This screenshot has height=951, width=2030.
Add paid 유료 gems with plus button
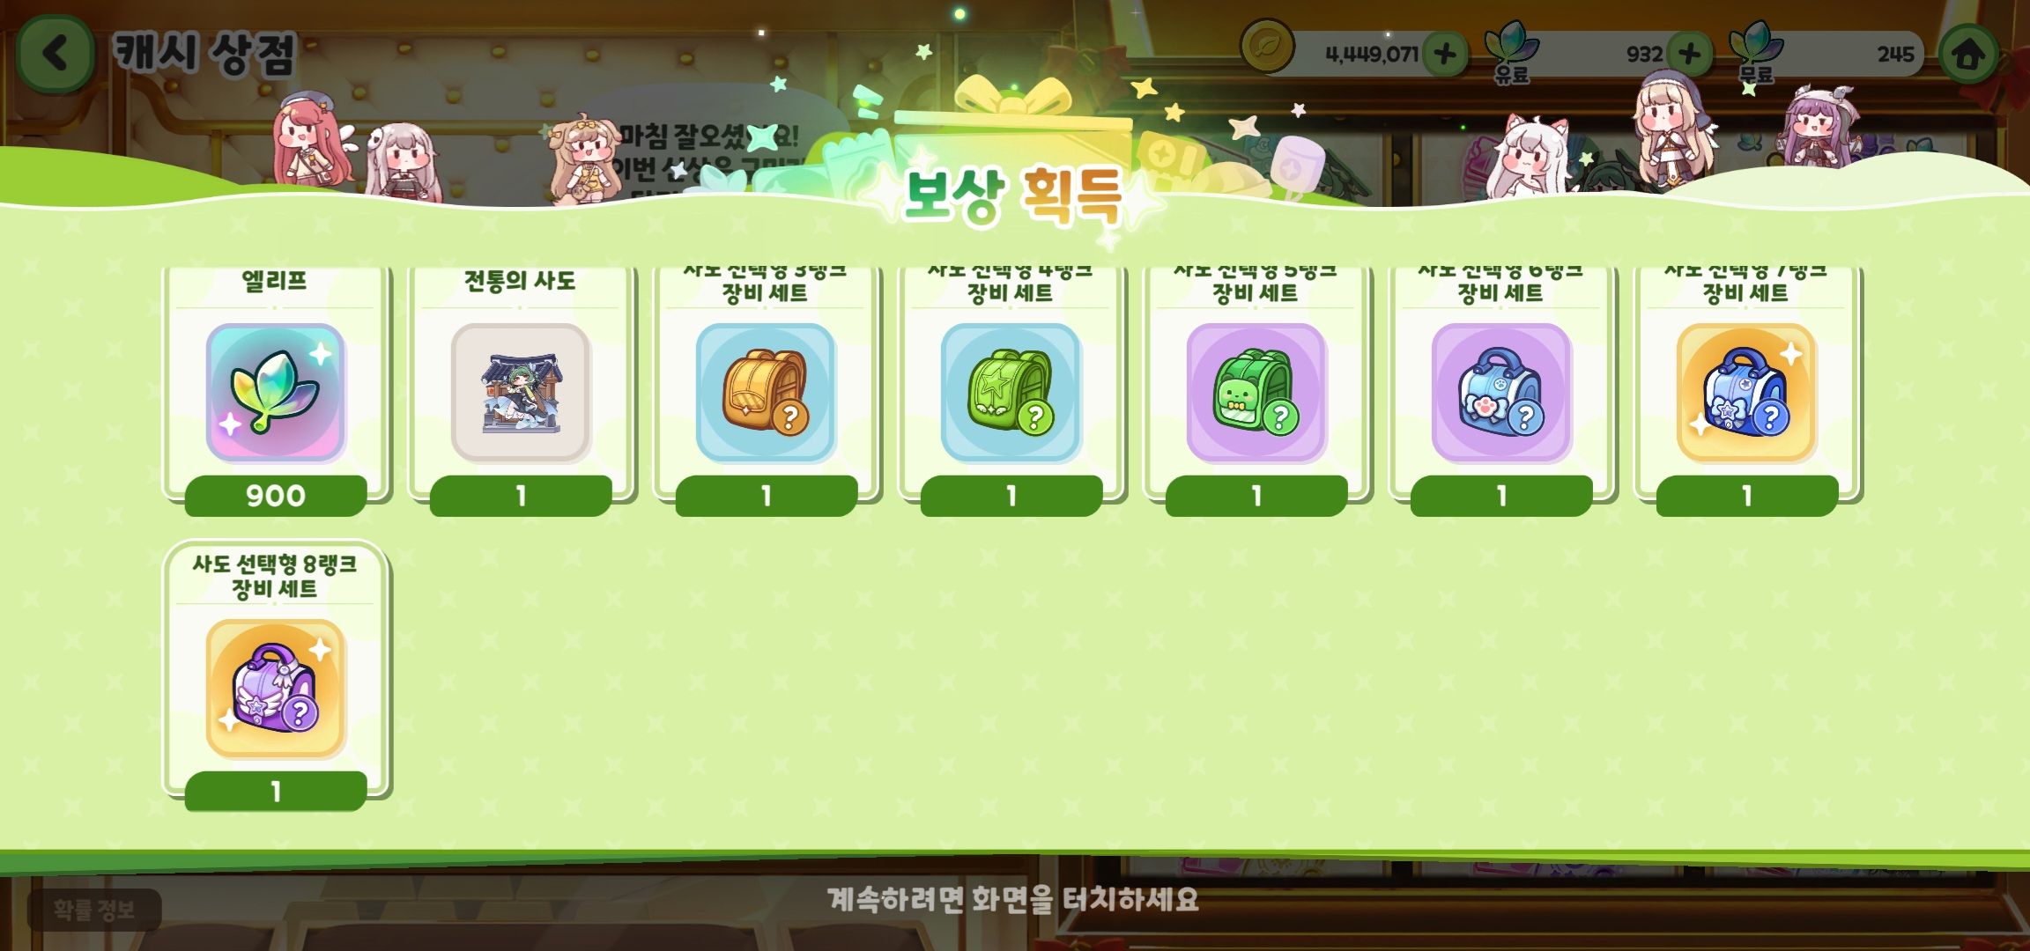(x=1689, y=54)
